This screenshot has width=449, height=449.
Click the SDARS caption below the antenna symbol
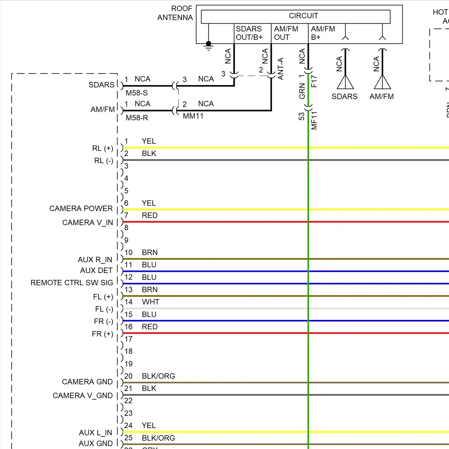pos(345,96)
